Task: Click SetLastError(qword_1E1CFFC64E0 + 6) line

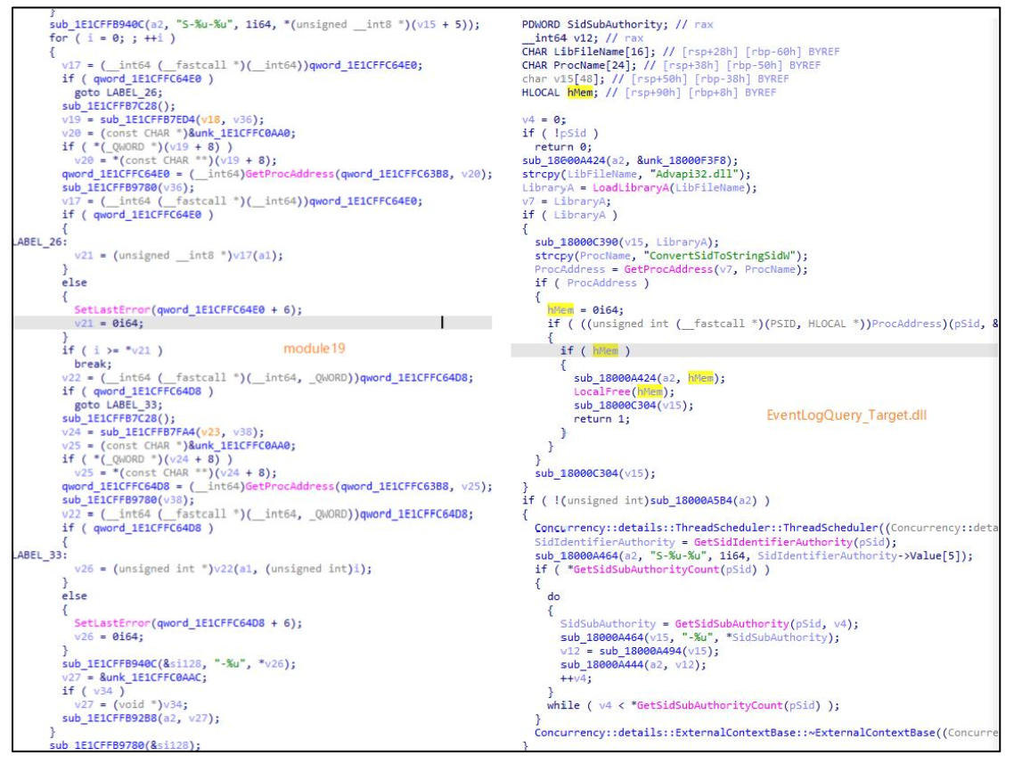Action: point(187,310)
